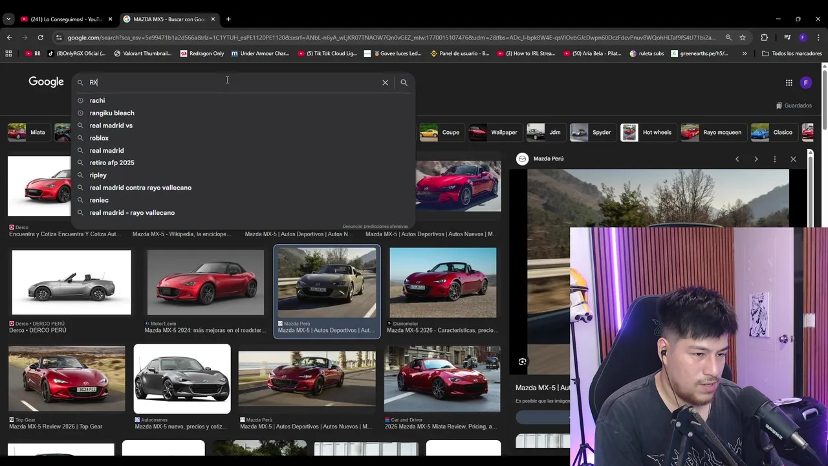Open Autocosmos grey Mazda MX-5 thumbnail

click(182, 379)
